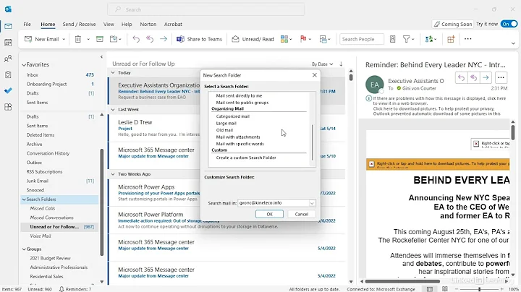
Task: Click the New Email button
Action: coord(41,39)
